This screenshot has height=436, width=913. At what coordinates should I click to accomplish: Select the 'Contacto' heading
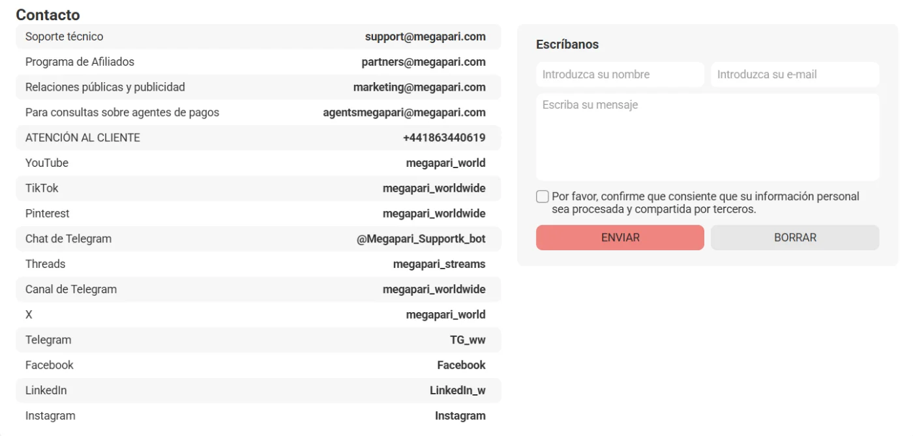pyautogui.click(x=48, y=14)
